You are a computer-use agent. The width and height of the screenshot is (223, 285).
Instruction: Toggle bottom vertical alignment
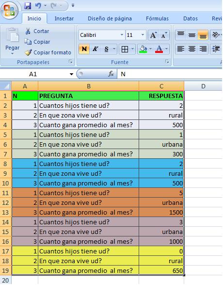point(203,35)
